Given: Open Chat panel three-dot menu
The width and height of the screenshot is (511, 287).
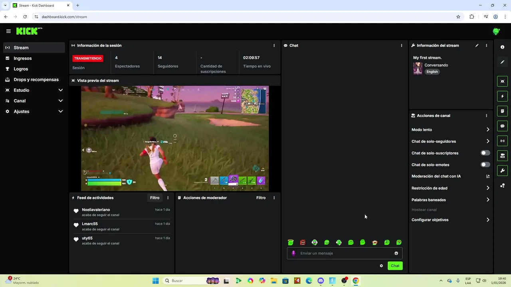Looking at the screenshot, I should [401, 45].
